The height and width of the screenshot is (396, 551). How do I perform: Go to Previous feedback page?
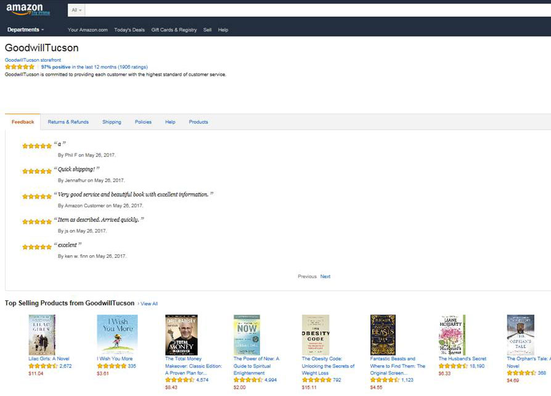[x=307, y=276]
